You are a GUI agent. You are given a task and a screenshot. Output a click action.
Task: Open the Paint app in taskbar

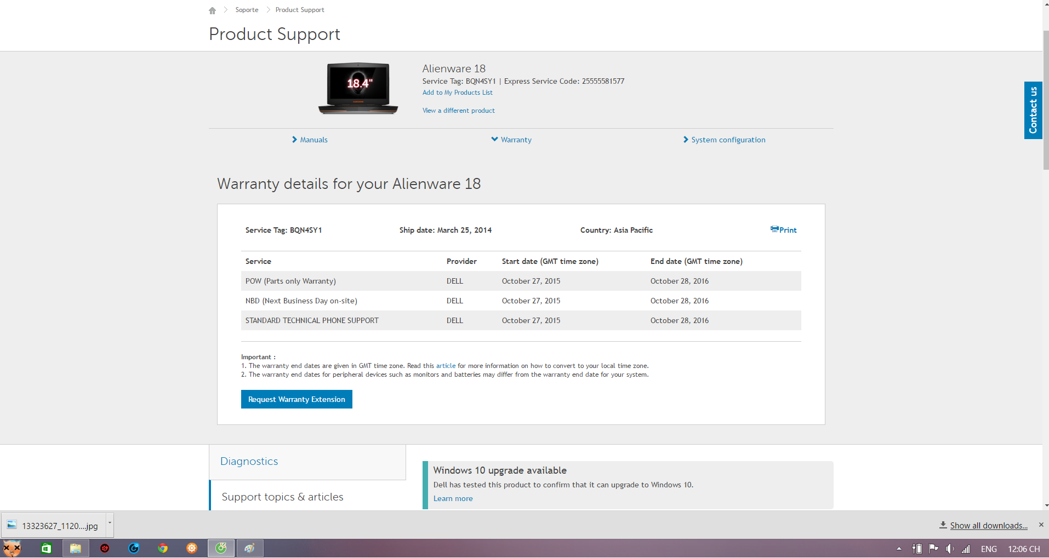250,548
